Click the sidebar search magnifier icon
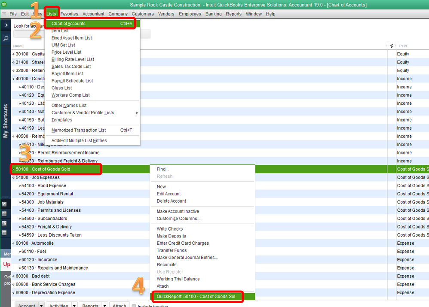This screenshot has width=429, height=307. tap(6, 39)
